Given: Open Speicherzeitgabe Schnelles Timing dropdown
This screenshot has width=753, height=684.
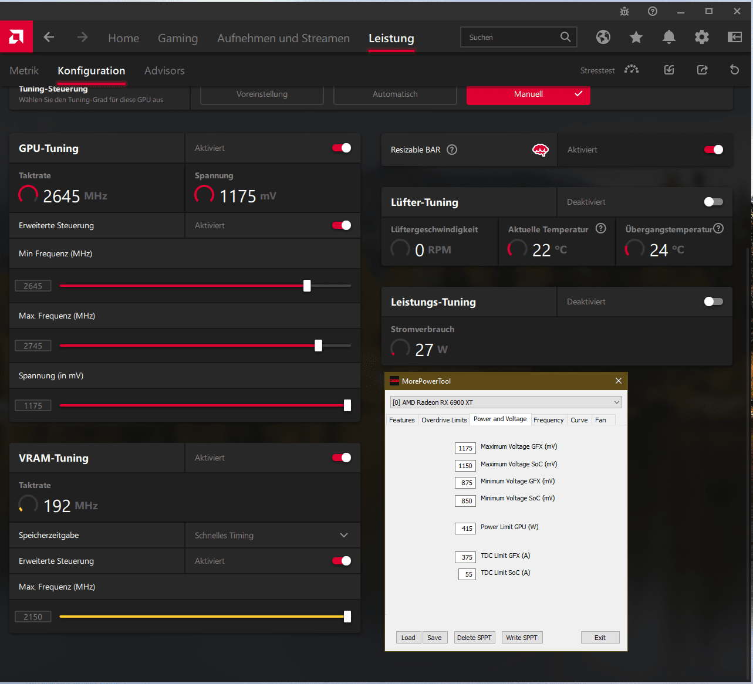Looking at the screenshot, I should 272,535.
